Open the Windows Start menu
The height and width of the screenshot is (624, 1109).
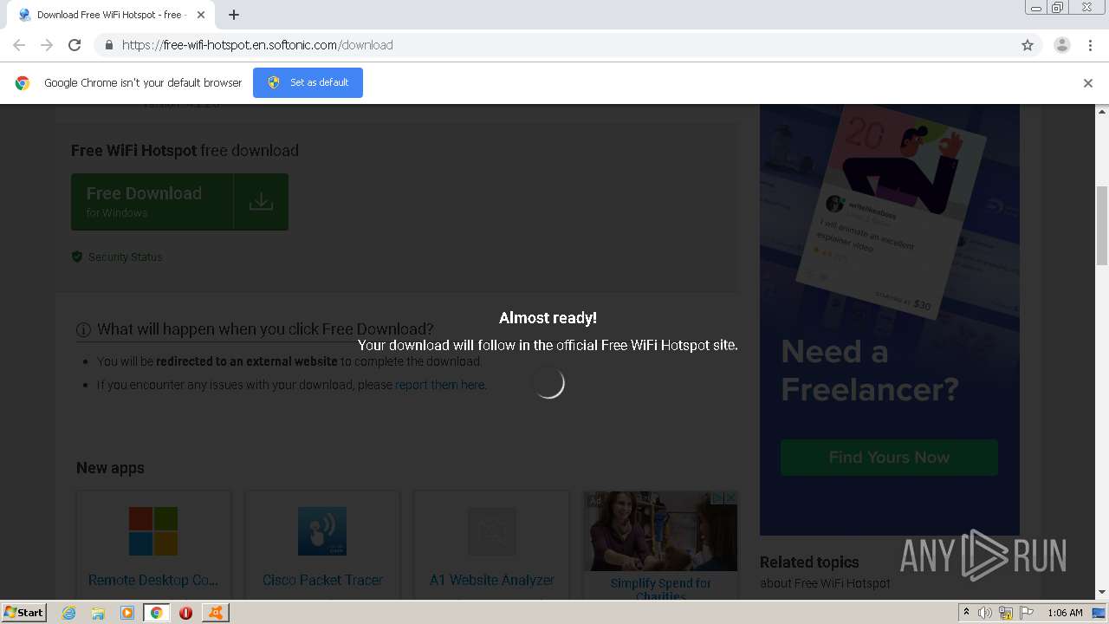click(x=23, y=612)
